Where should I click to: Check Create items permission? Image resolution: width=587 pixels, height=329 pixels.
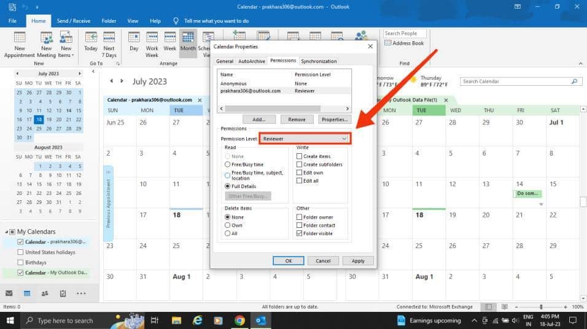[x=299, y=156]
